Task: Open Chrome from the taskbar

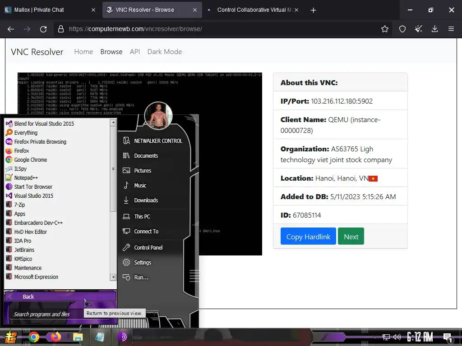Action: pos(33,337)
